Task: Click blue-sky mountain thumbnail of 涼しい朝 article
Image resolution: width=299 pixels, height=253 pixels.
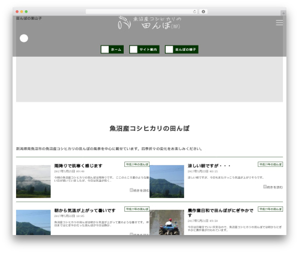Action: coord(167,181)
